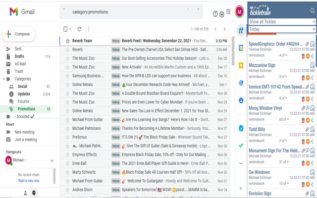
Task: Open the Today filter dropdown
Action: pyautogui.click(x=282, y=29)
